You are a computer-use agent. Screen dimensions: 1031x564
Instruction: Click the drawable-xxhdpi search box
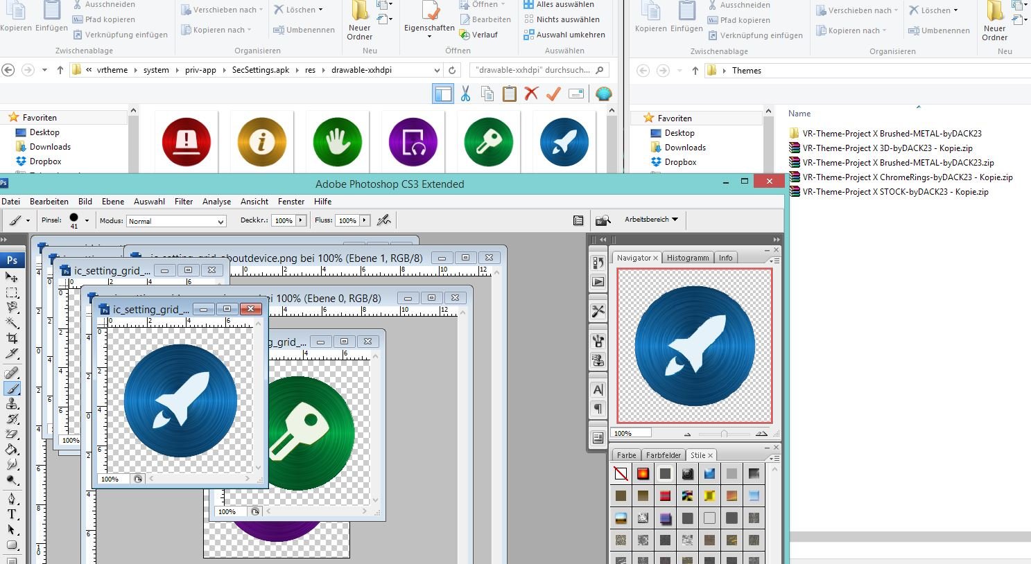point(539,70)
